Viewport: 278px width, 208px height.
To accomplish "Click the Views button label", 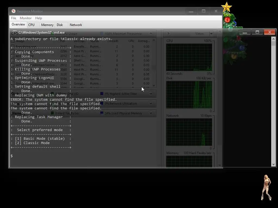I will pyautogui.click(x=199, y=34).
